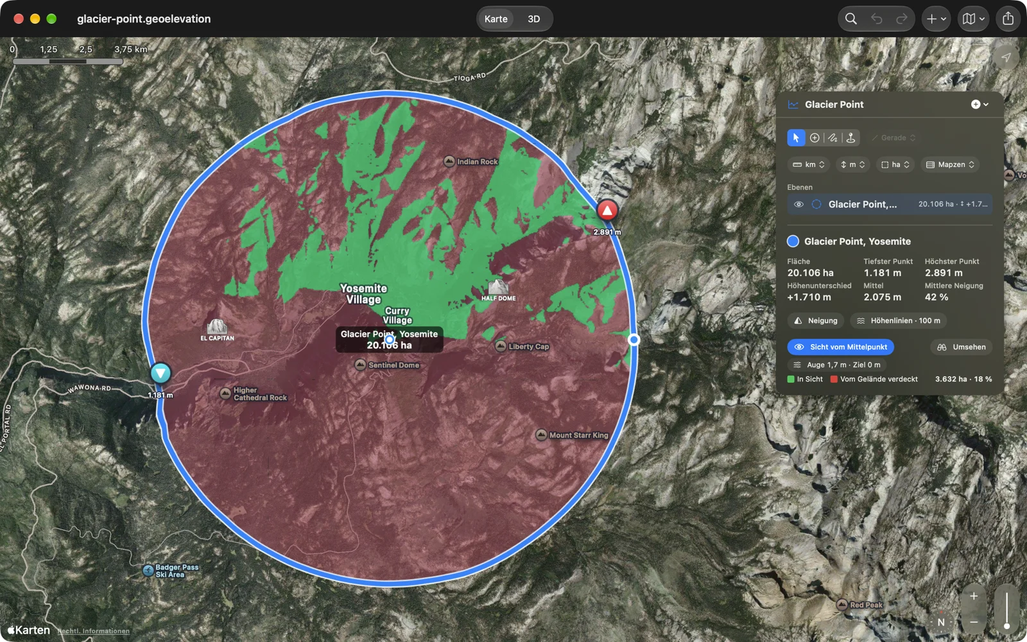The height and width of the screenshot is (642, 1027).
Task: Click the share export icon
Action: (x=1008, y=19)
